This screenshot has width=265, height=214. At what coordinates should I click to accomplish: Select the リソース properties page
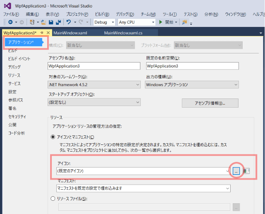(x=14, y=75)
